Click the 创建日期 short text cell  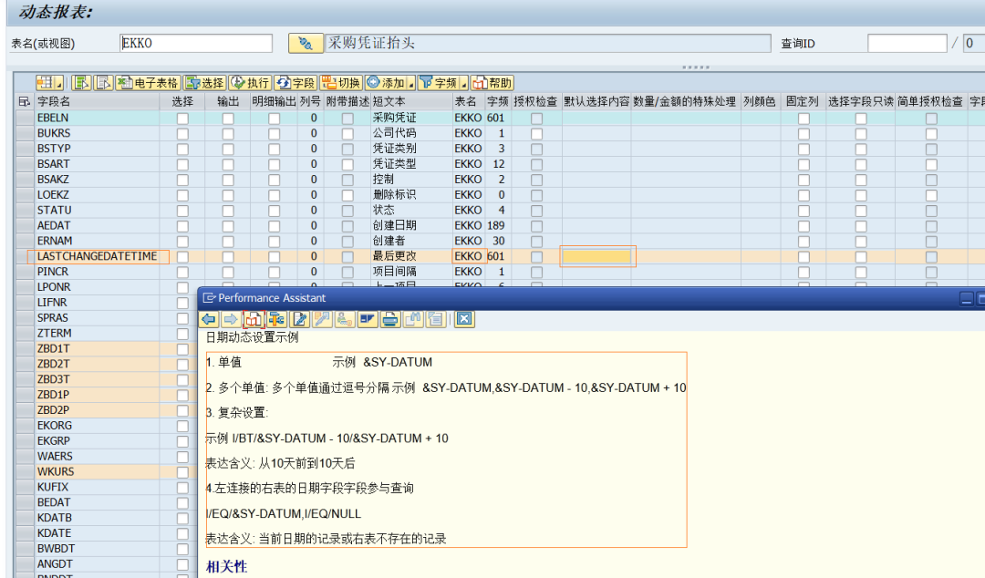pos(411,225)
